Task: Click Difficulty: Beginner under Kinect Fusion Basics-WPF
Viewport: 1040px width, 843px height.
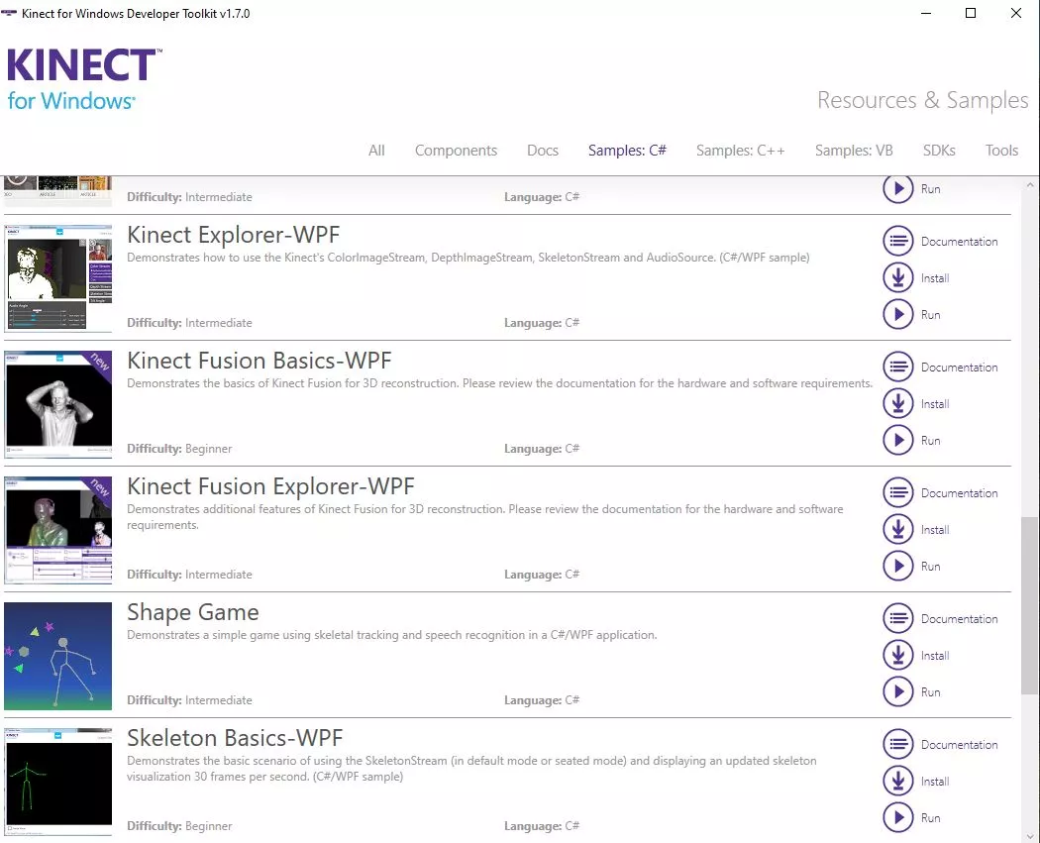Action: pyautogui.click(x=179, y=449)
